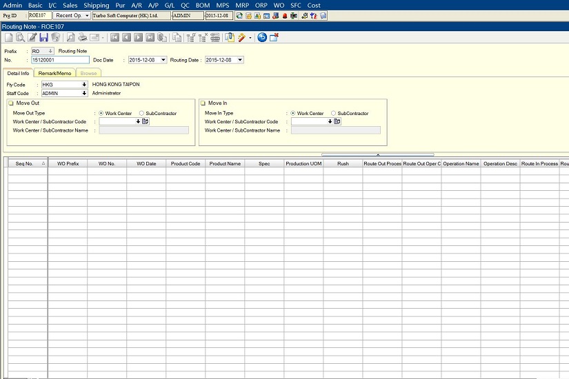Screen dimensions: 569x379
Task: Click the Print icon in toolbar
Action: click(x=82, y=38)
